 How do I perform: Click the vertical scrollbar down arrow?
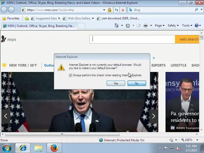click(x=201, y=130)
